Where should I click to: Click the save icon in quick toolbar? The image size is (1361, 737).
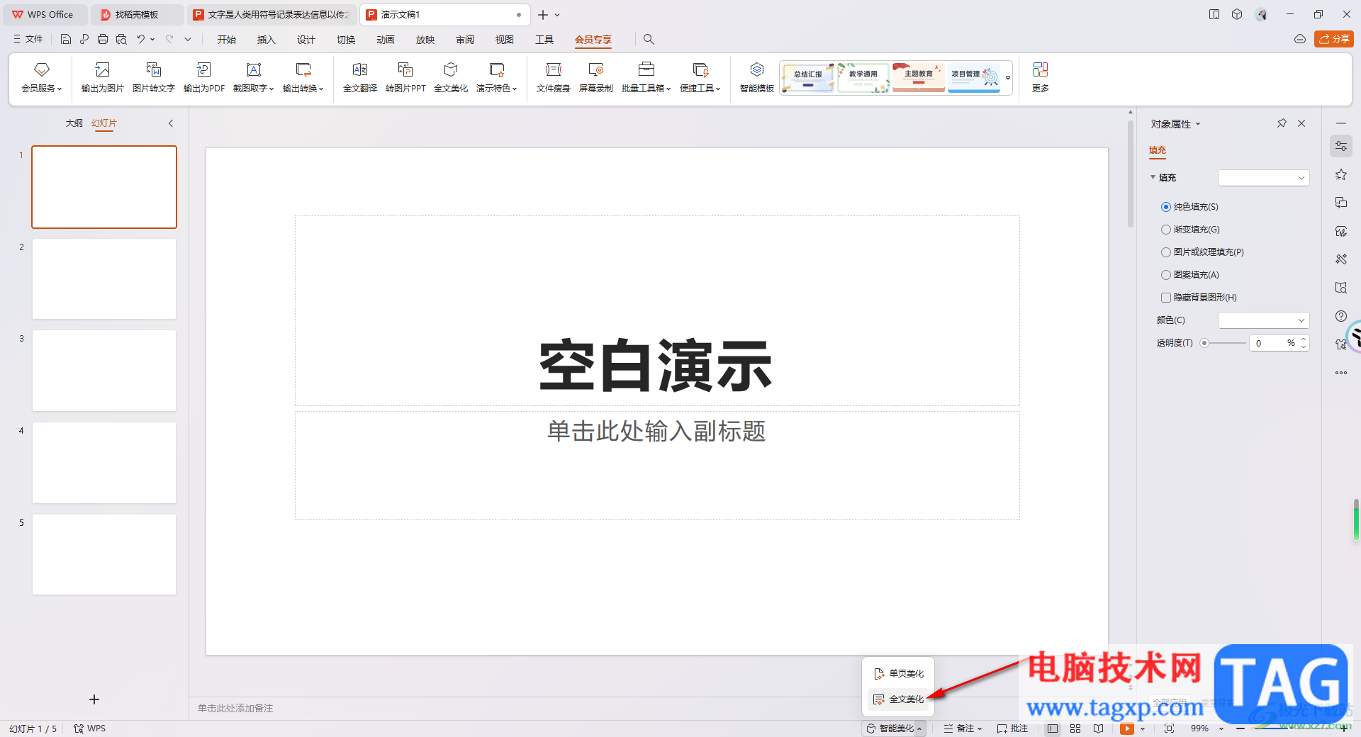[66, 40]
